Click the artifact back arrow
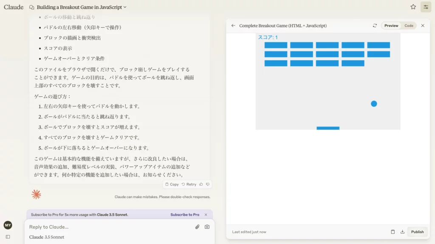Image resolution: width=435 pixels, height=244 pixels. [233, 25]
